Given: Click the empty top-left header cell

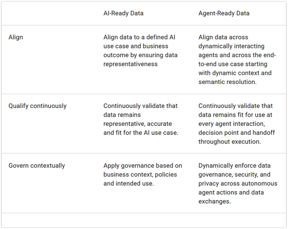Looking at the screenshot, I should [x=49, y=13].
